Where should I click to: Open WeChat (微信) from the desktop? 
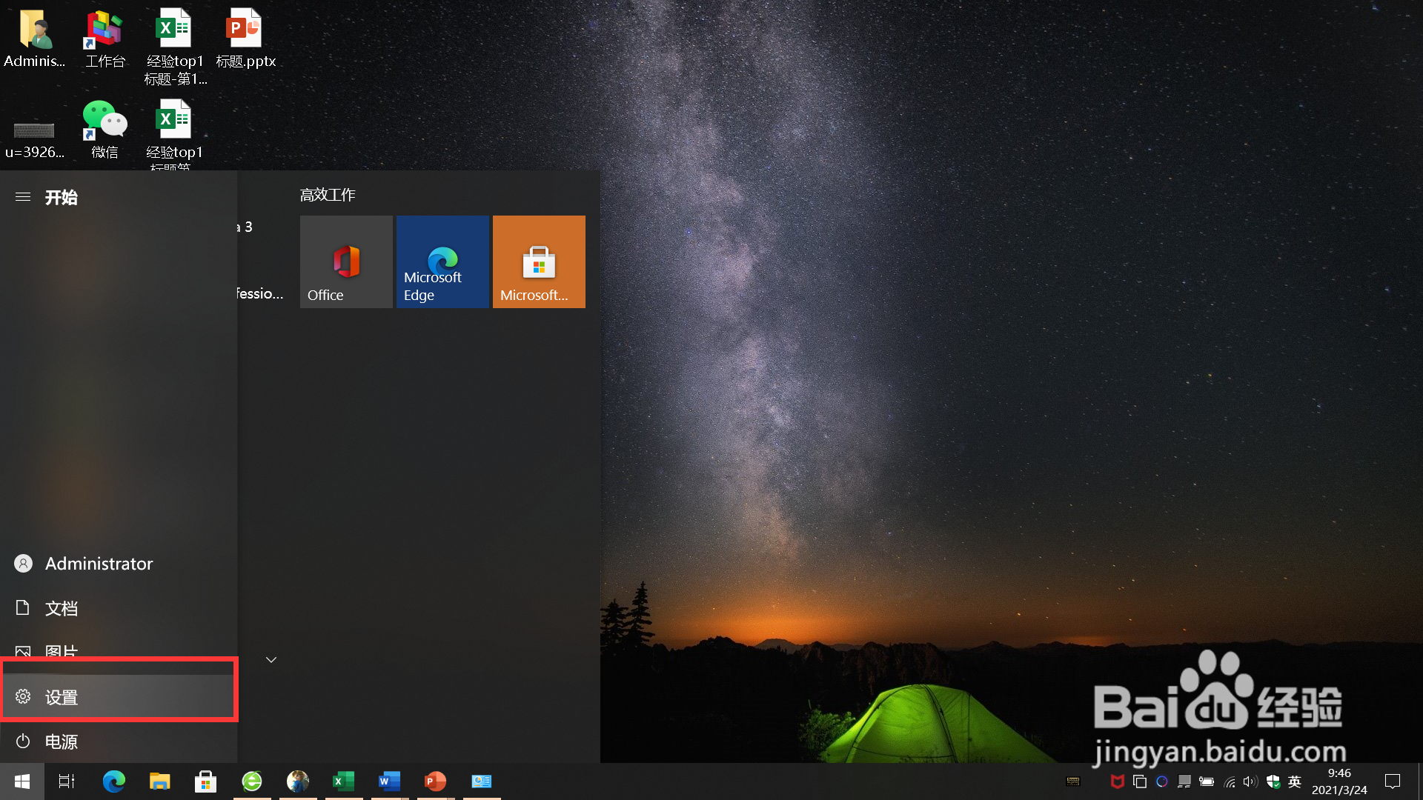(x=104, y=122)
